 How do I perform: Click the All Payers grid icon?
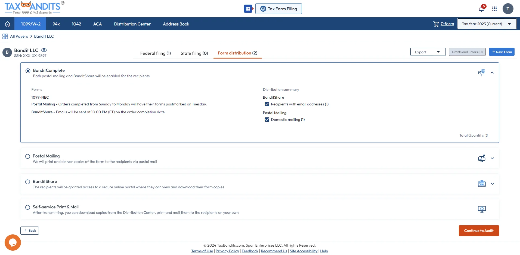(5, 36)
